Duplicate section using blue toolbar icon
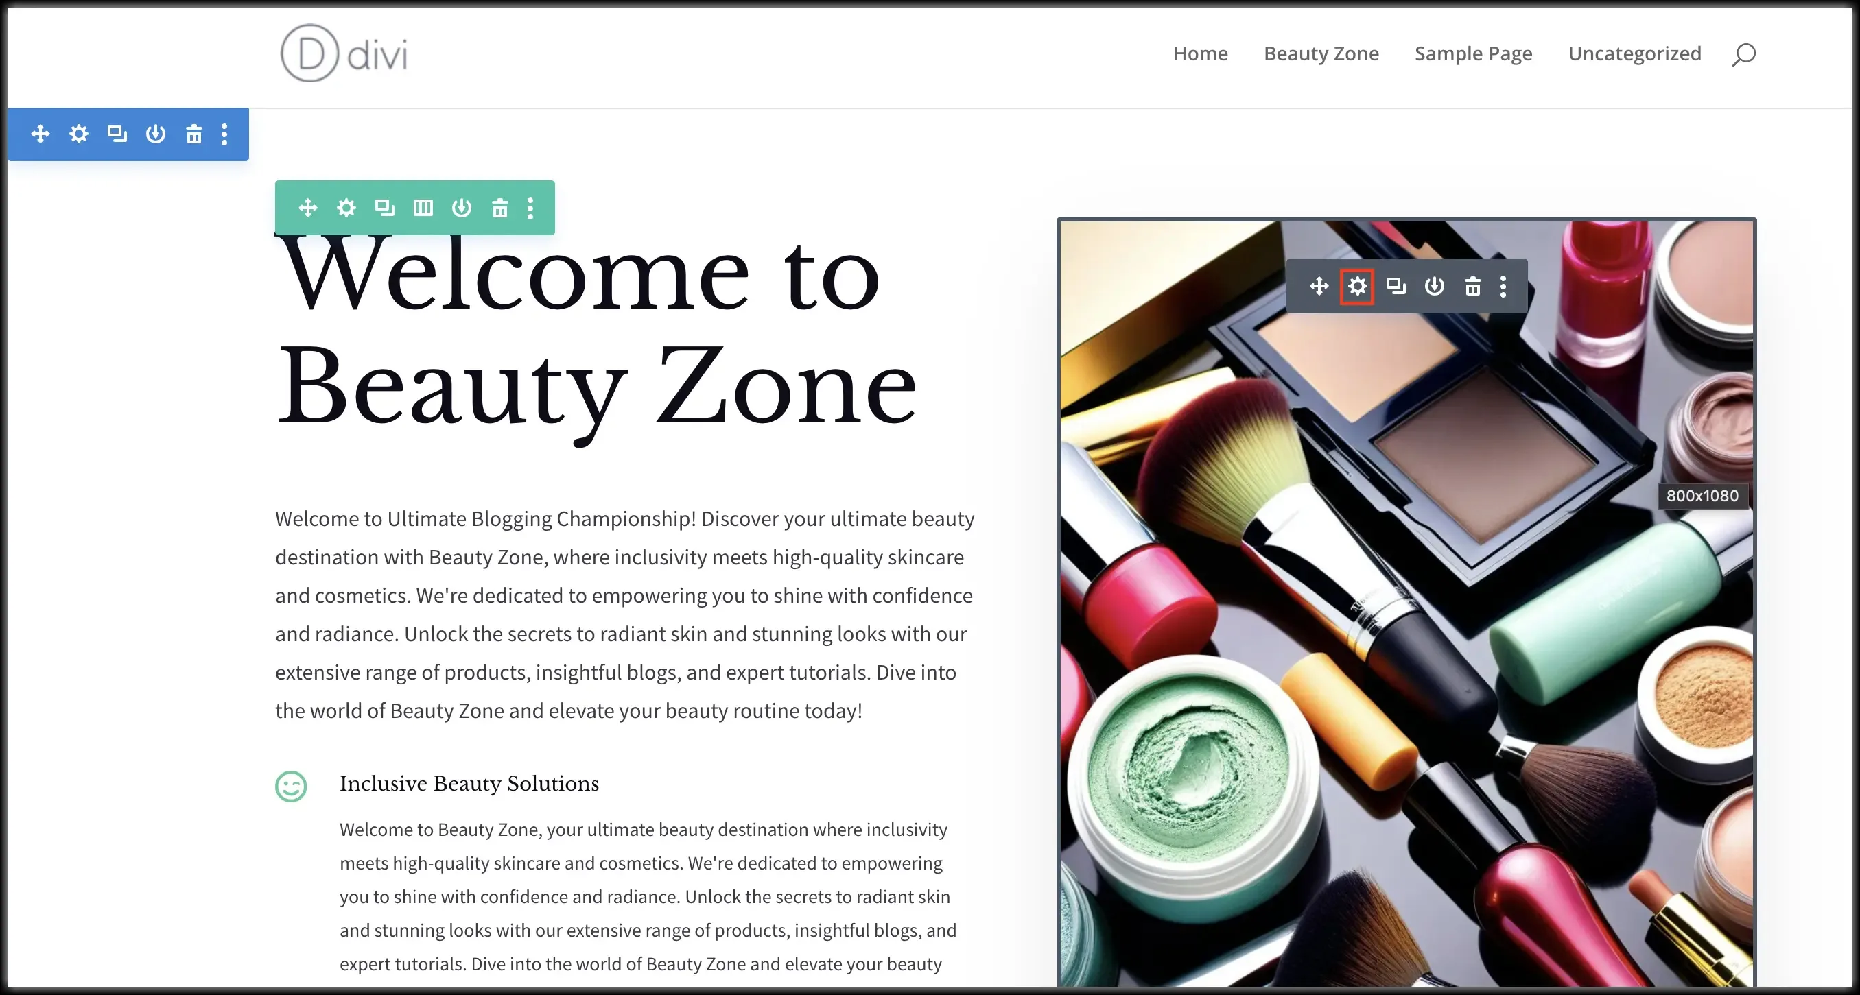 tap(117, 134)
